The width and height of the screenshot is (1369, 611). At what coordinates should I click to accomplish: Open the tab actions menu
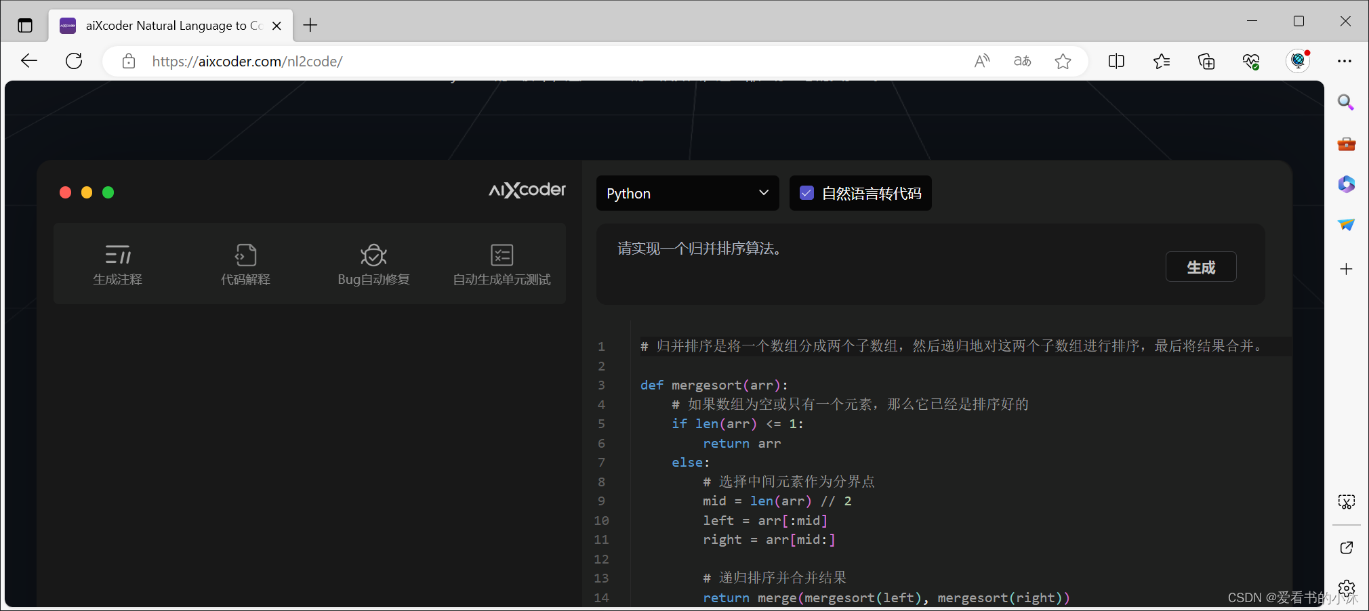(25, 26)
